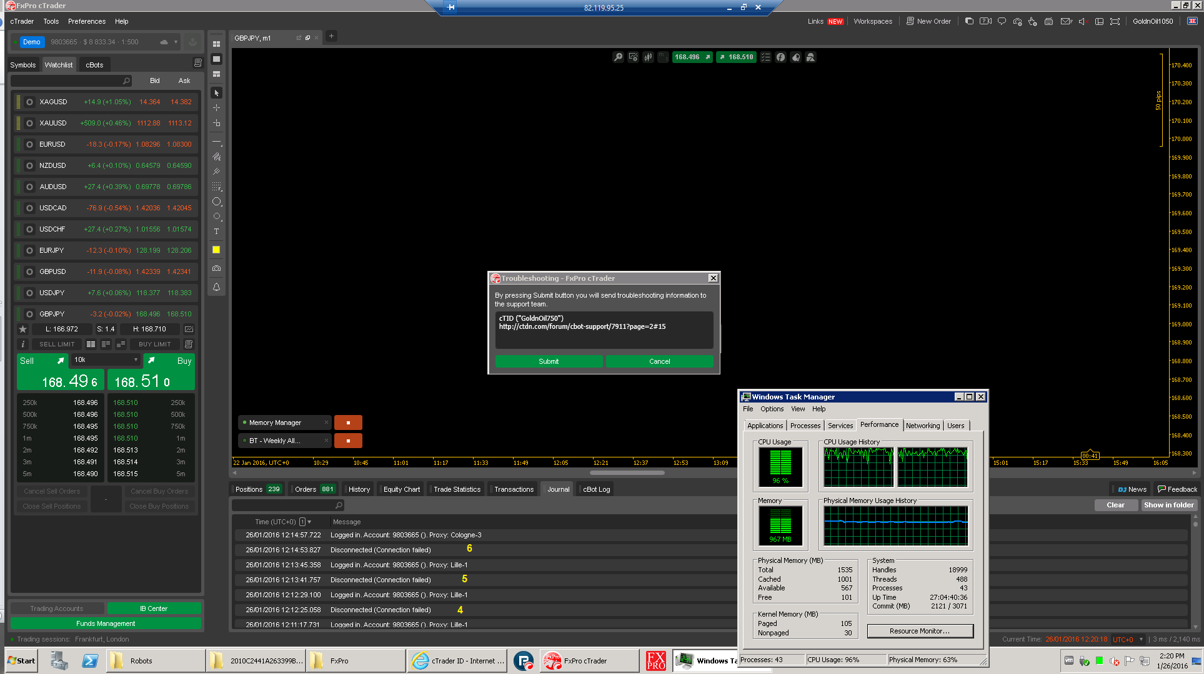Toggle the GBPJPY row expand circle
This screenshot has height=674, width=1204.
[29, 314]
